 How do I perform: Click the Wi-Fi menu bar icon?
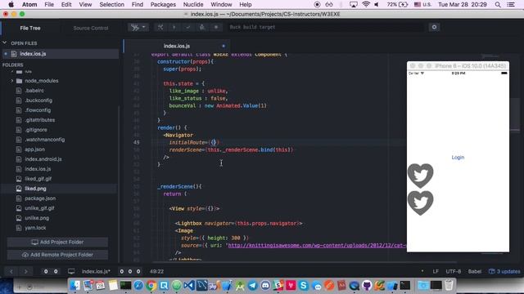click(x=366, y=5)
